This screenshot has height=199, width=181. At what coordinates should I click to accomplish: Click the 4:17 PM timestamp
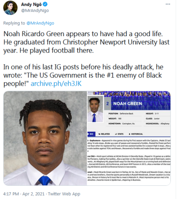coord(11,194)
